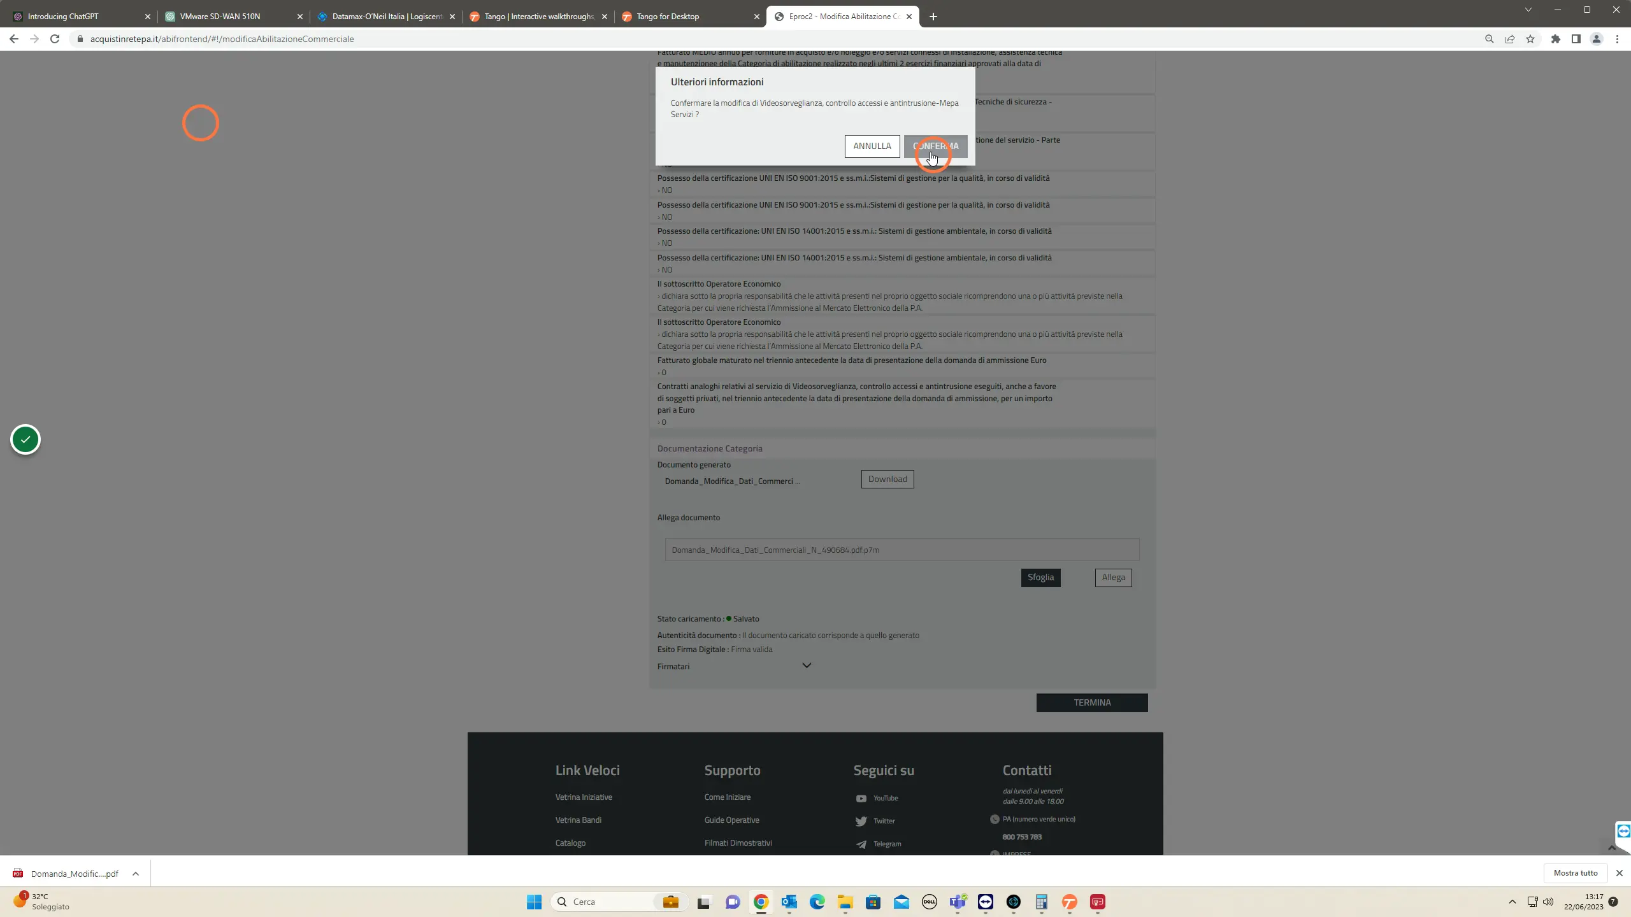
Task: Open the Chrome extensions puzzle icon
Action: [x=1556, y=39]
